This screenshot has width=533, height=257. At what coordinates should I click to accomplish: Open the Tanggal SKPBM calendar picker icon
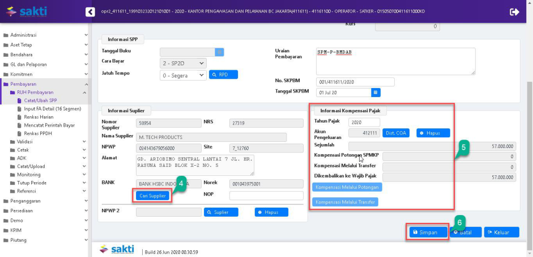pos(376,92)
